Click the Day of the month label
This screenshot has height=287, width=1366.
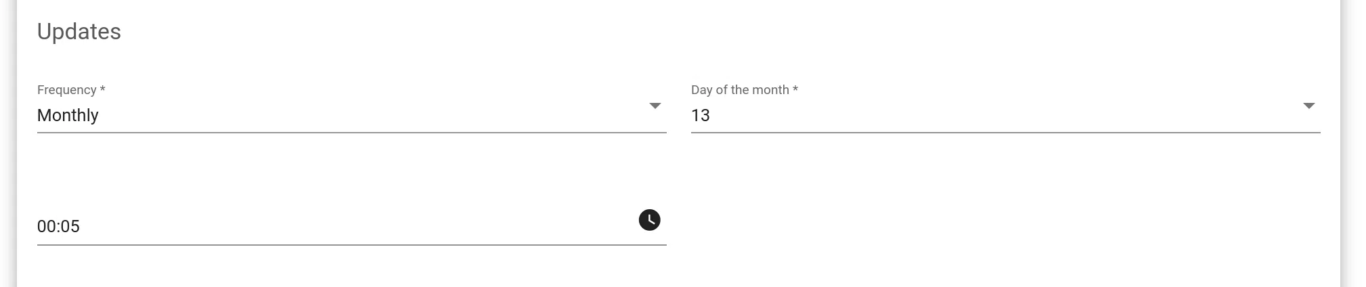(740, 90)
